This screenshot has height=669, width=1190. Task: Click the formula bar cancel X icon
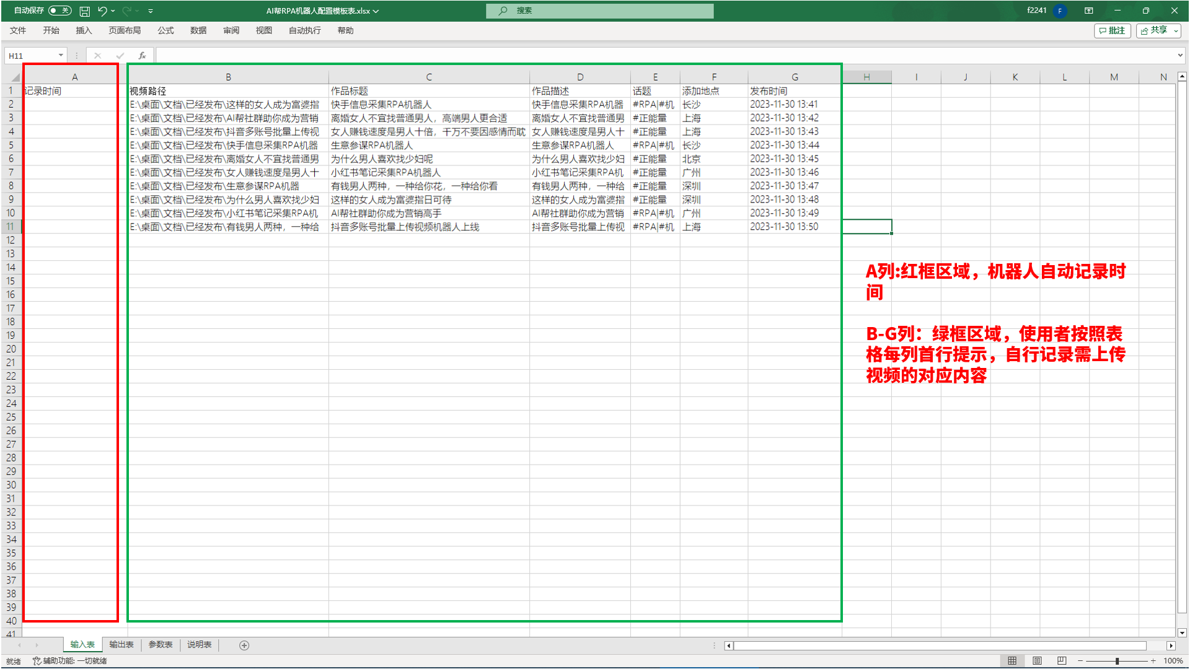point(97,56)
